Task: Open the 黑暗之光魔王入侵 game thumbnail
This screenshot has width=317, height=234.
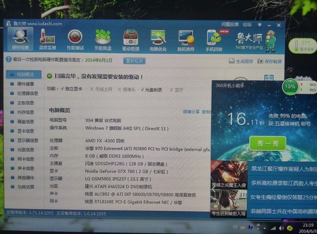Action: click(x=229, y=174)
